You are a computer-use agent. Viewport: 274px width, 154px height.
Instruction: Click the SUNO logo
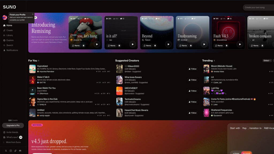click(x=9, y=7)
